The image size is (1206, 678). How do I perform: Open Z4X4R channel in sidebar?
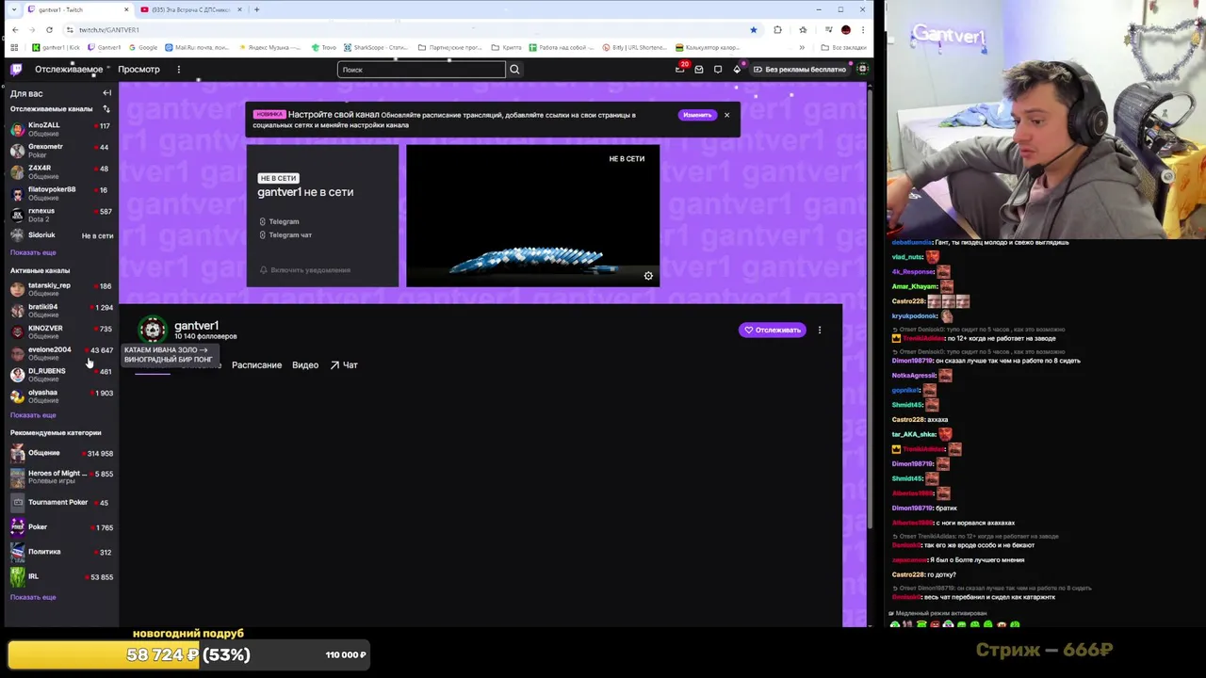tap(61, 171)
